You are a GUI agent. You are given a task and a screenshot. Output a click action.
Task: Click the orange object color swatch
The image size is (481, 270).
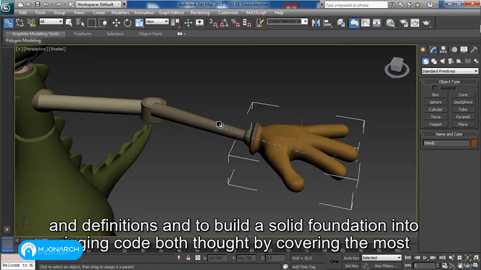[x=473, y=143]
